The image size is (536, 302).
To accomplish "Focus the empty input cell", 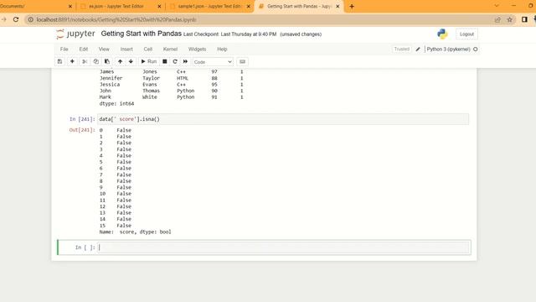I will tap(283, 247).
